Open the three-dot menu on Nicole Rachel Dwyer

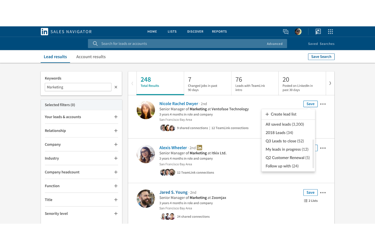[x=323, y=104]
